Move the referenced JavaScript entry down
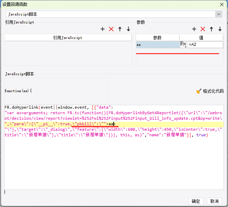228x207 pixels. point(129,29)
